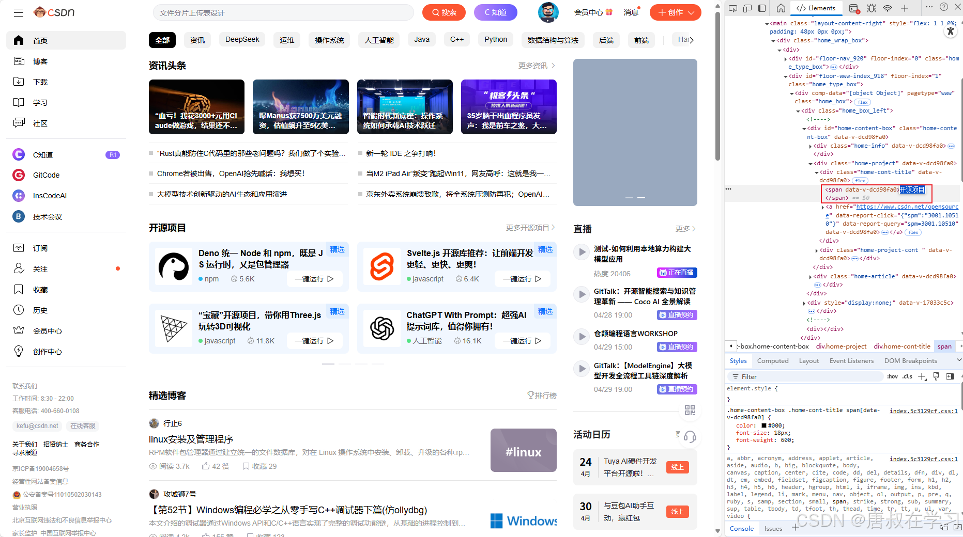
Task: Toggle the .cls element classes panel
Action: click(907, 376)
